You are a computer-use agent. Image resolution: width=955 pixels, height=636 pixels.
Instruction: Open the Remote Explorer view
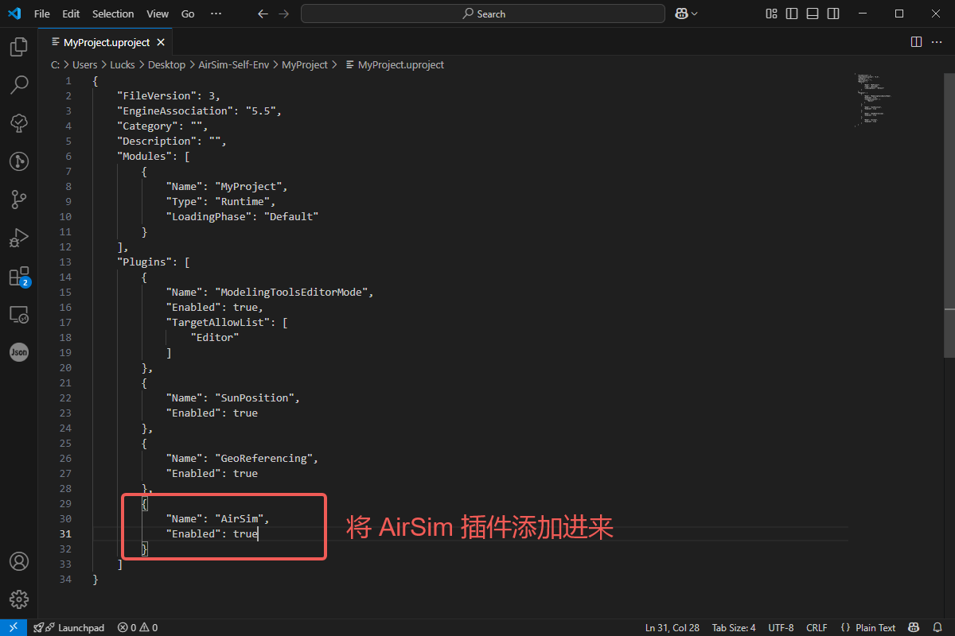[x=19, y=315]
